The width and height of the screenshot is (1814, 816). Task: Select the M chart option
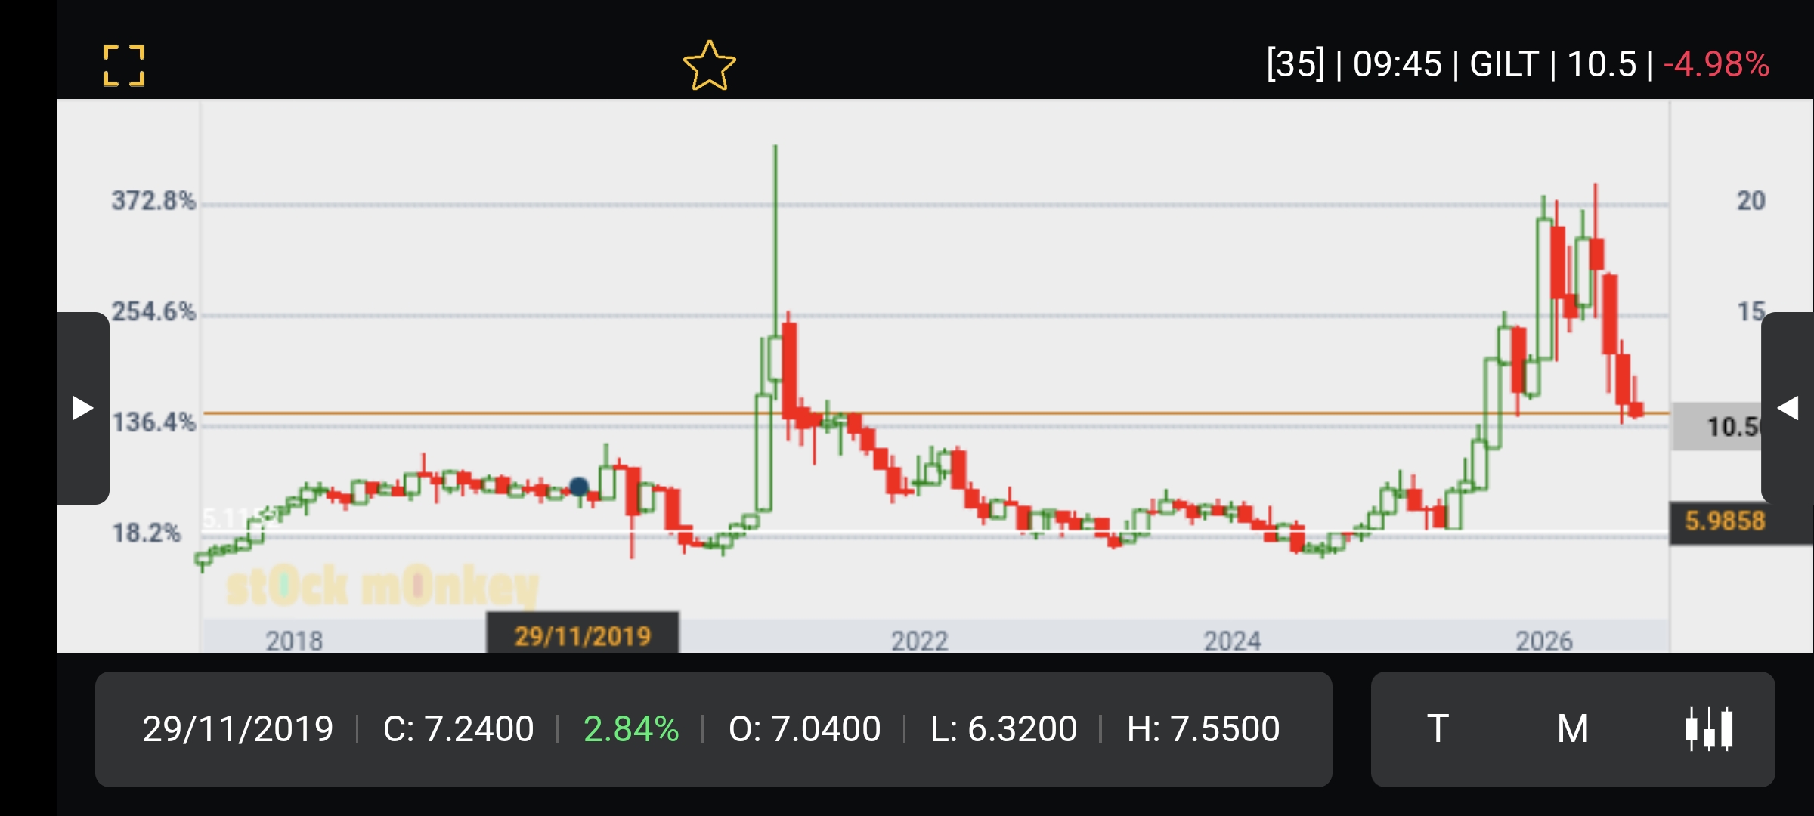click(x=1573, y=729)
